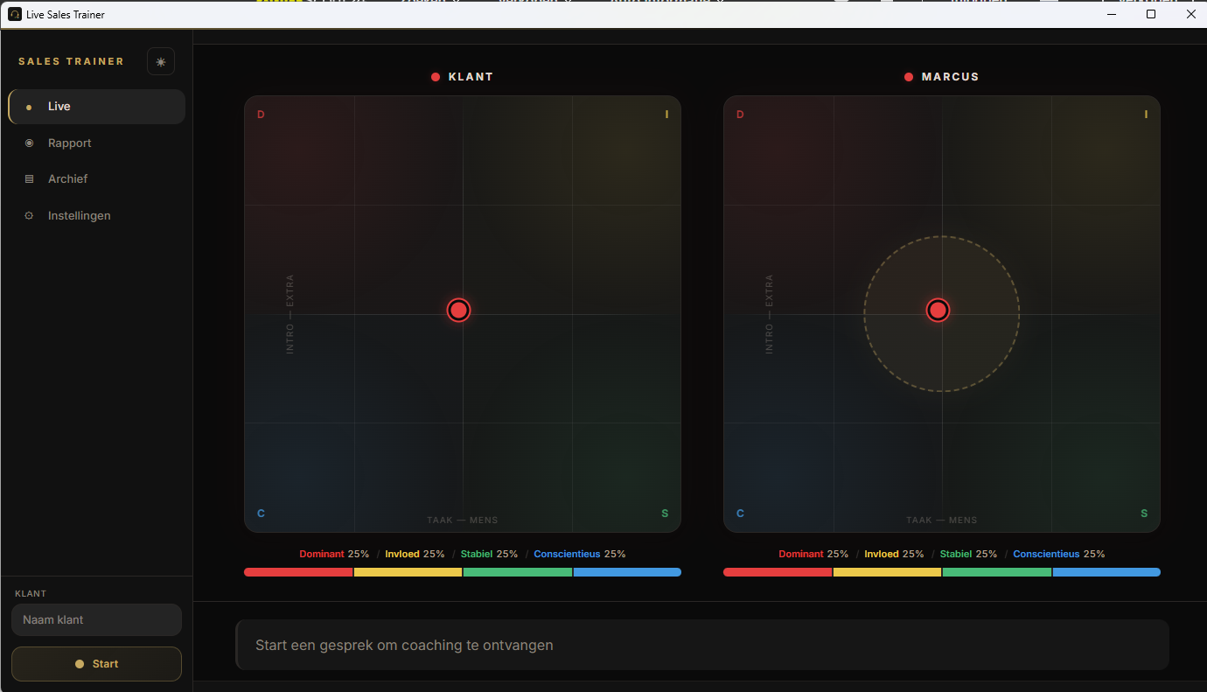Image resolution: width=1207 pixels, height=692 pixels.
Task: Click the target icon next to Rapport
Action: [29, 143]
